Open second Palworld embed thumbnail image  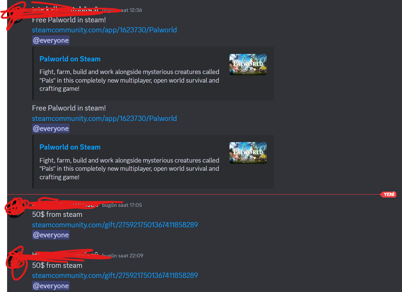[x=248, y=153]
